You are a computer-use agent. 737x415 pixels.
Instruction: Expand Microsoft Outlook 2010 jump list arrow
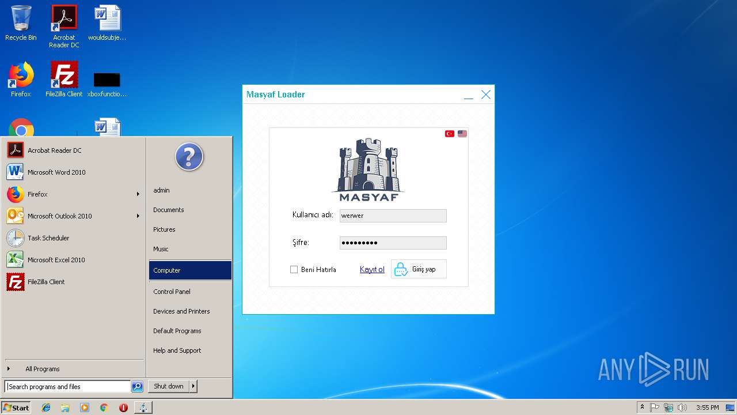(138, 216)
